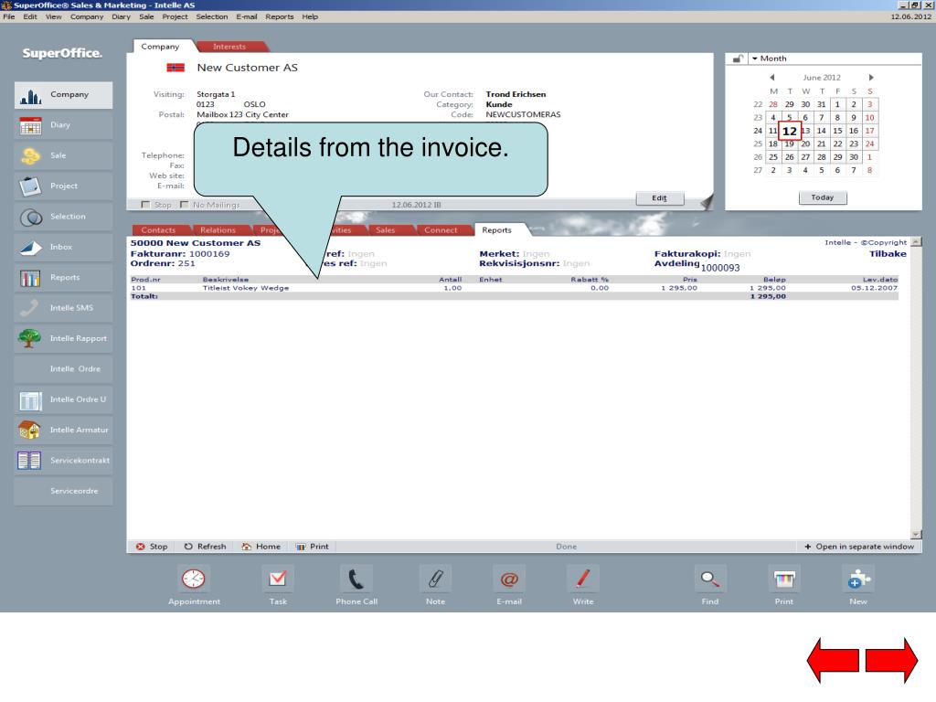Open the E-mail menu

[247, 16]
